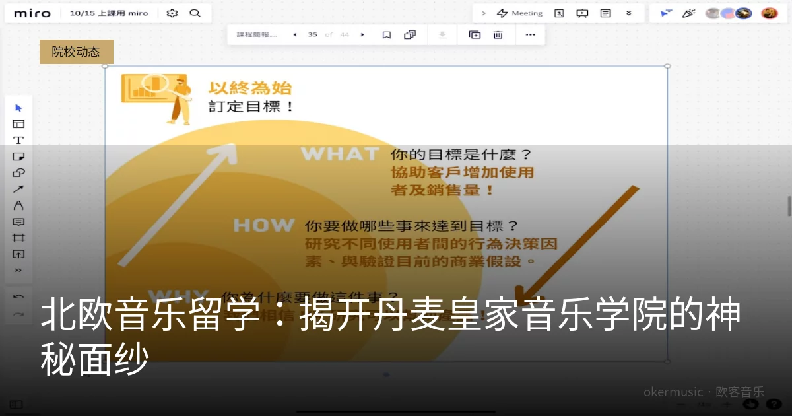This screenshot has width=792, height=416.
Task: Open more options ellipsis in frame toolbar
Action: point(530,35)
